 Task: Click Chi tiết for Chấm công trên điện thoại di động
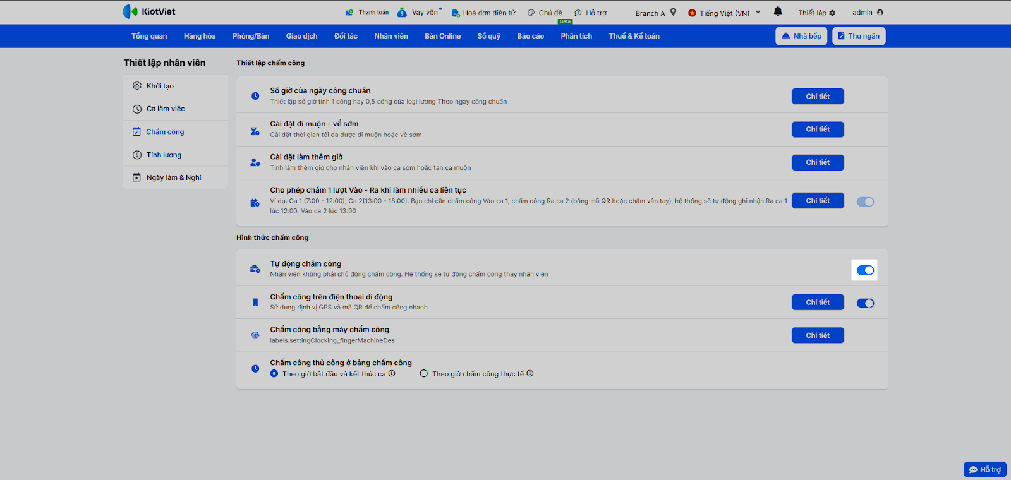pyautogui.click(x=818, y=303)
